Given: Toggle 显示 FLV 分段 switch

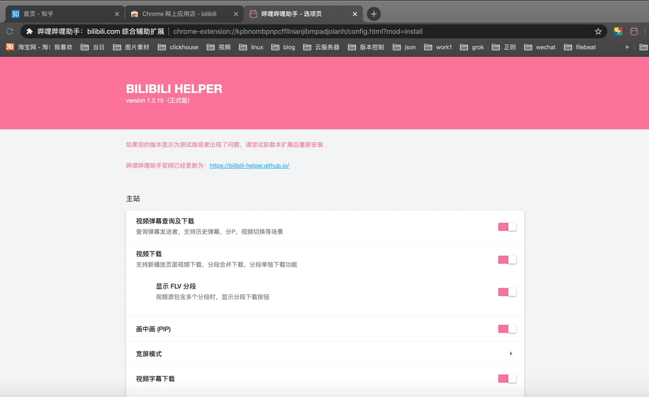Looking at the screenshot, I should point(507,292).
